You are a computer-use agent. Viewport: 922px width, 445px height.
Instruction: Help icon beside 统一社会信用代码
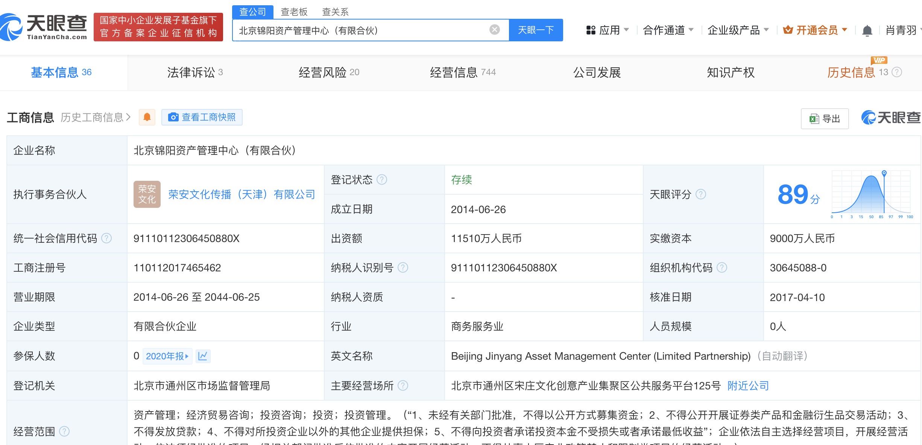click(107, 238)
